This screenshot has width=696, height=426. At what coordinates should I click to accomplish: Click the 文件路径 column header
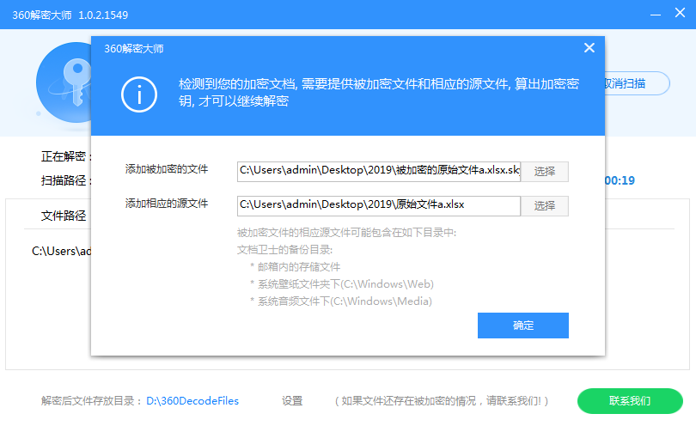[64, 216]
